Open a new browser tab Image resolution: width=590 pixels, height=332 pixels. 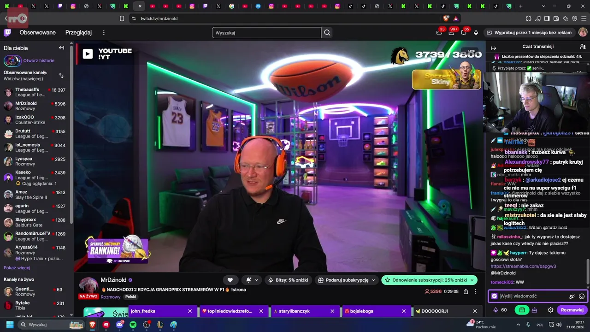(x=521, y=6)
